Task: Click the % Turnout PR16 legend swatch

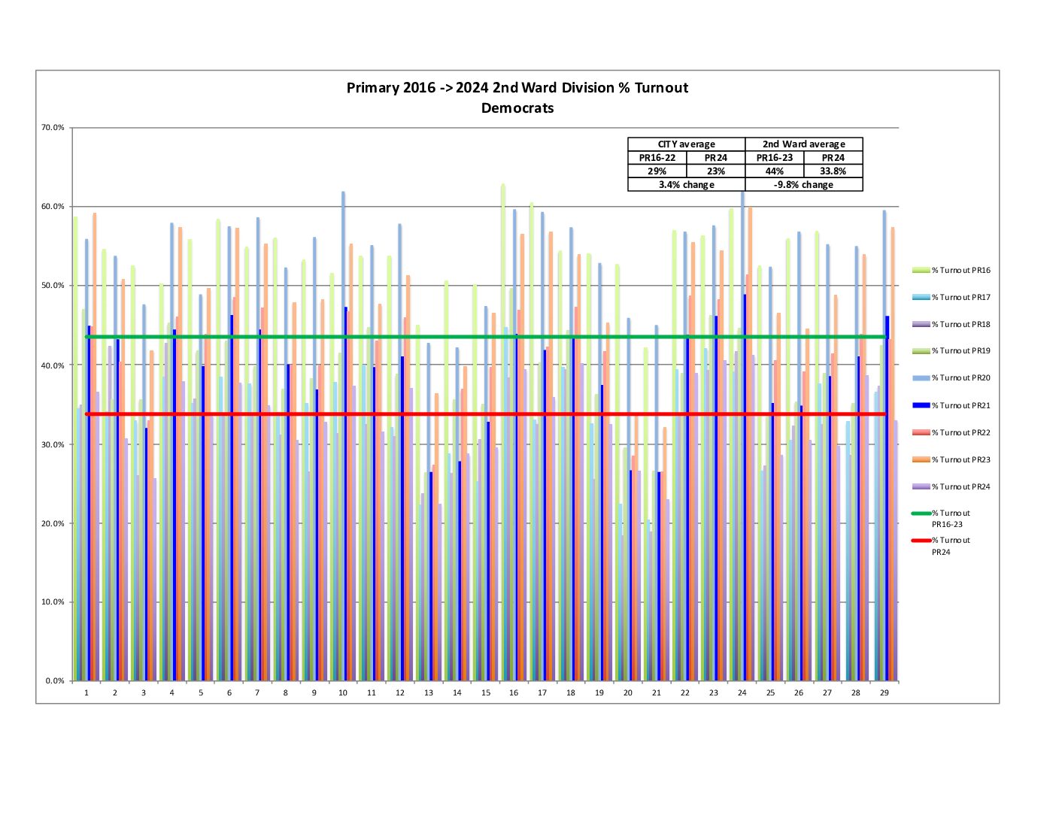Action: tap(921, 270)
